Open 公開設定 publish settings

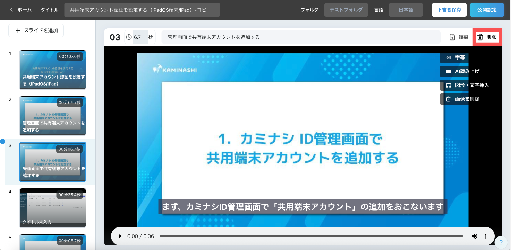pos(487,10)
